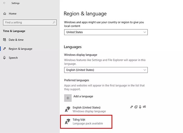Click the back arrow in Settings title bar

point(4,3)
